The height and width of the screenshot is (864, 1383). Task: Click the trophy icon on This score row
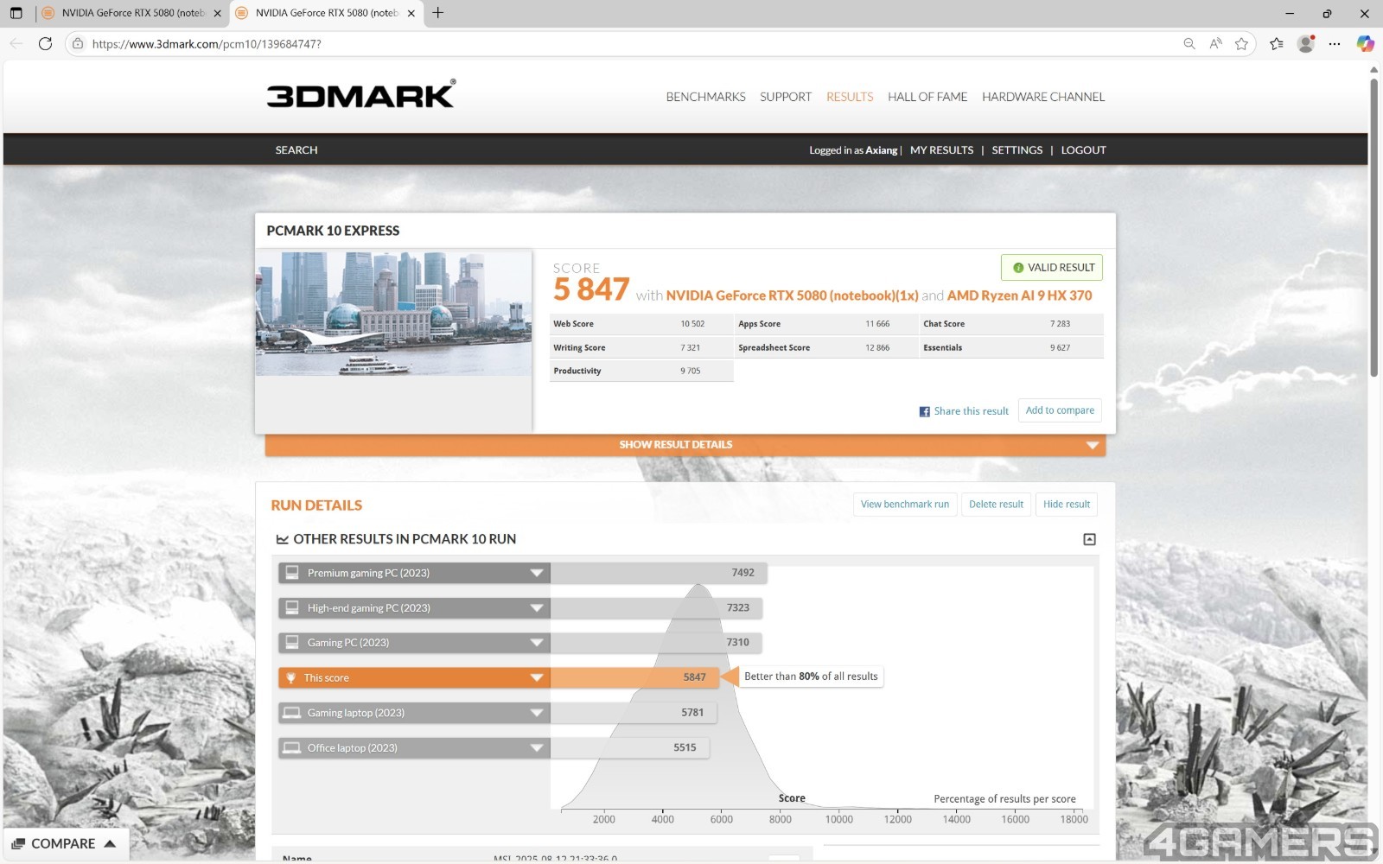click(291, 678)
